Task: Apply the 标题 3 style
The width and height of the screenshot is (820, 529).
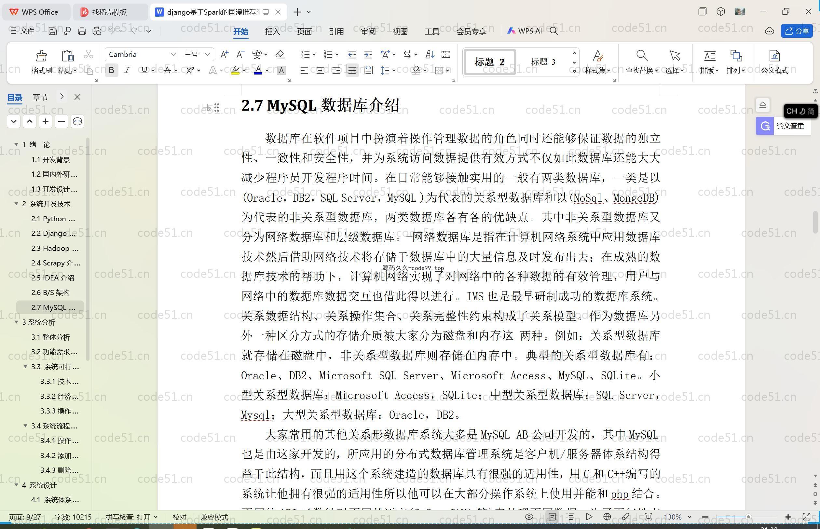Action: (543, 62)
